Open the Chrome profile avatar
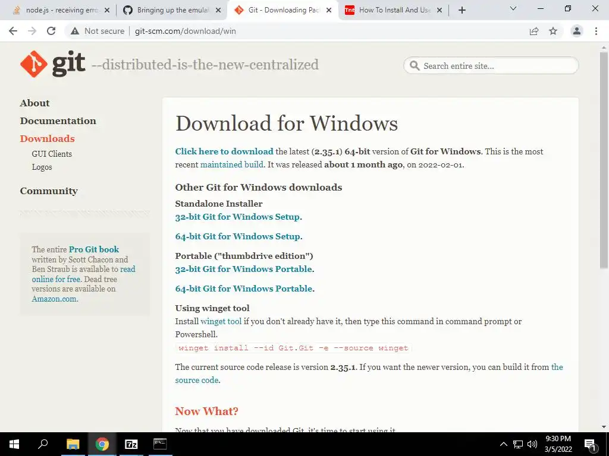This screenshot has width=609, height=456. [577, 31]
